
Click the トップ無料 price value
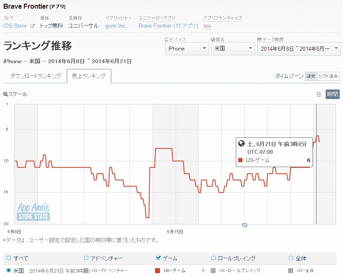(x=51, y=26)
